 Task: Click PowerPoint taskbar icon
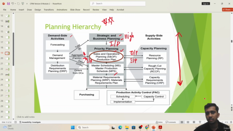(x=154, y=127)
